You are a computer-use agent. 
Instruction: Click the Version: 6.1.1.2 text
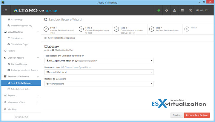[21, 117]
